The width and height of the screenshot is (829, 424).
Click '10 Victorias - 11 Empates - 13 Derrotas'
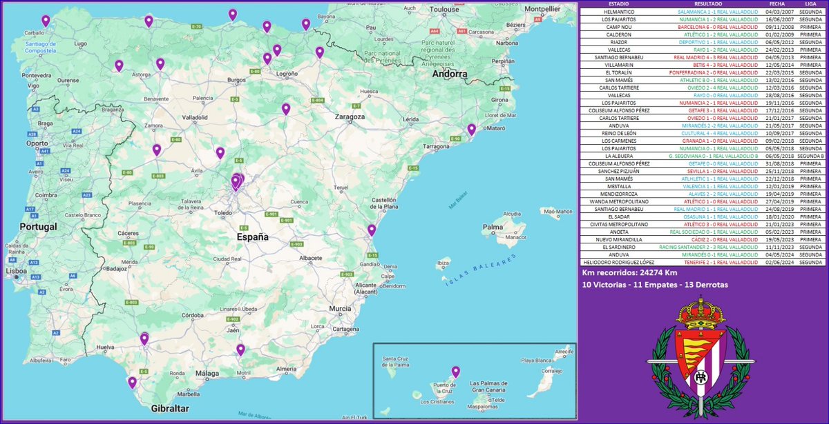(x=656, y=284)
